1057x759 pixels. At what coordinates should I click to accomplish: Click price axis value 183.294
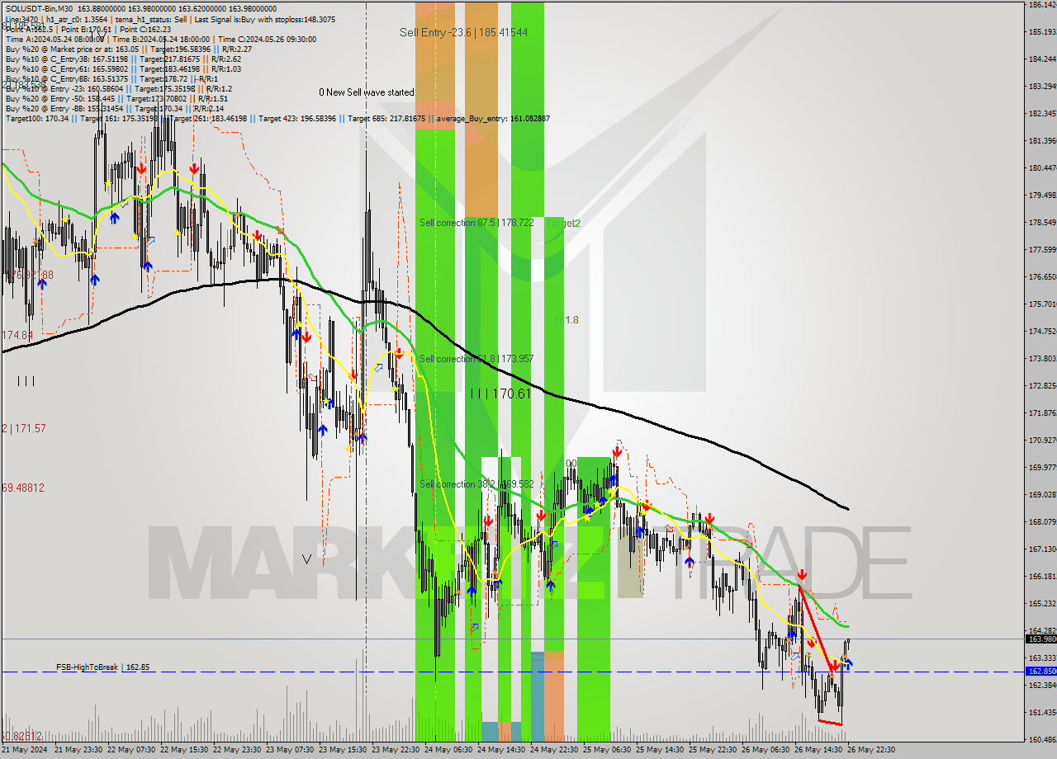pyautogui.click(x=1042, y=86)
